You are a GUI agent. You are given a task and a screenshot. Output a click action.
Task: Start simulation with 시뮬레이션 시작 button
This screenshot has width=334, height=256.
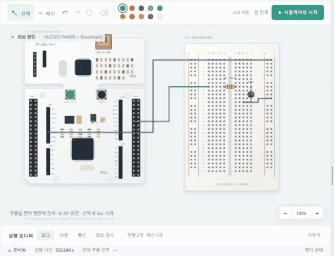(298, 13)
